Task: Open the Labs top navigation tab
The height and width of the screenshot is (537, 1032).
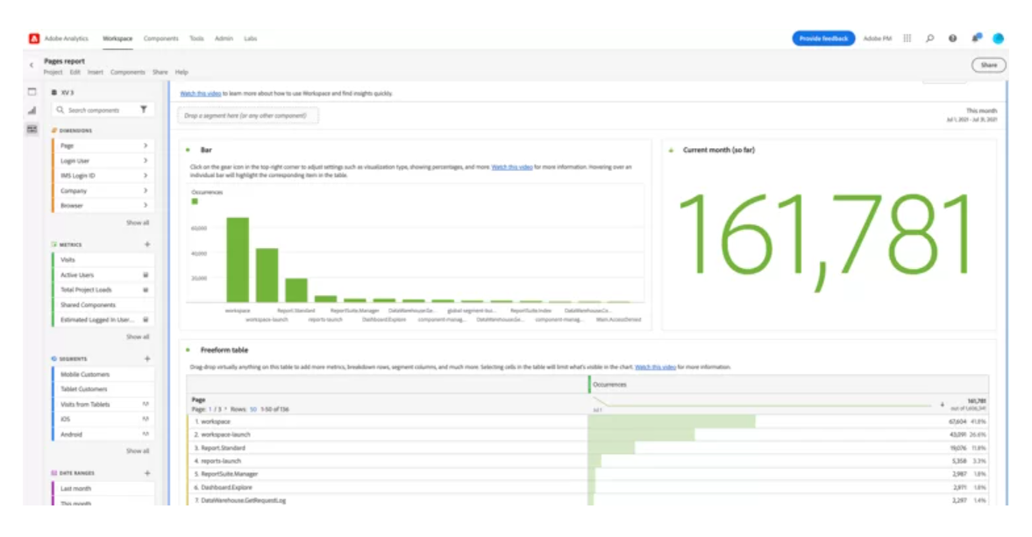Action: 250,39
